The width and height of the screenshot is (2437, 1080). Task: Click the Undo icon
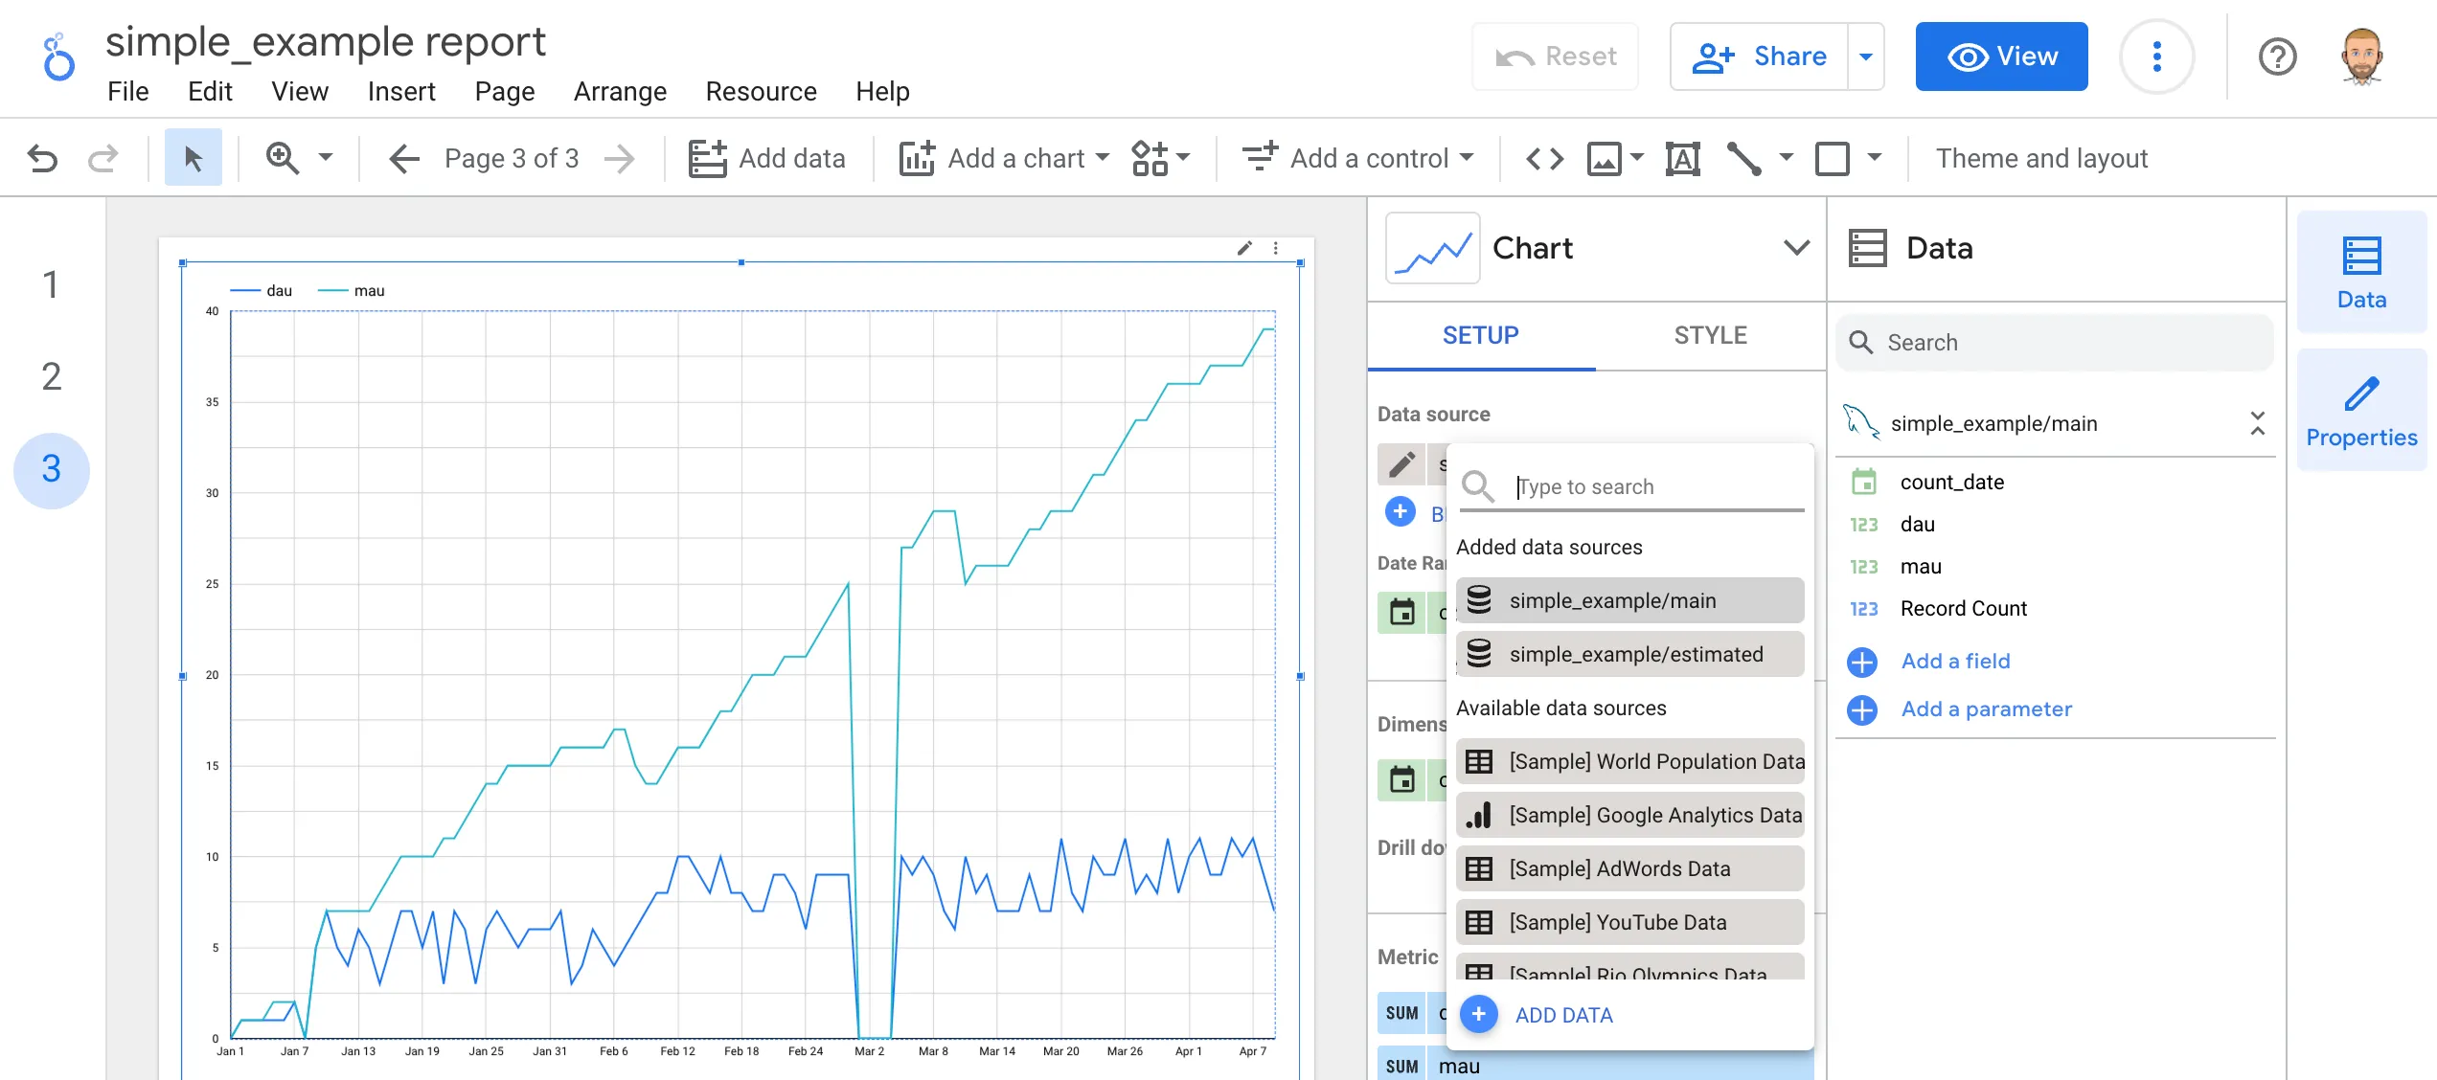click(42, 158)
